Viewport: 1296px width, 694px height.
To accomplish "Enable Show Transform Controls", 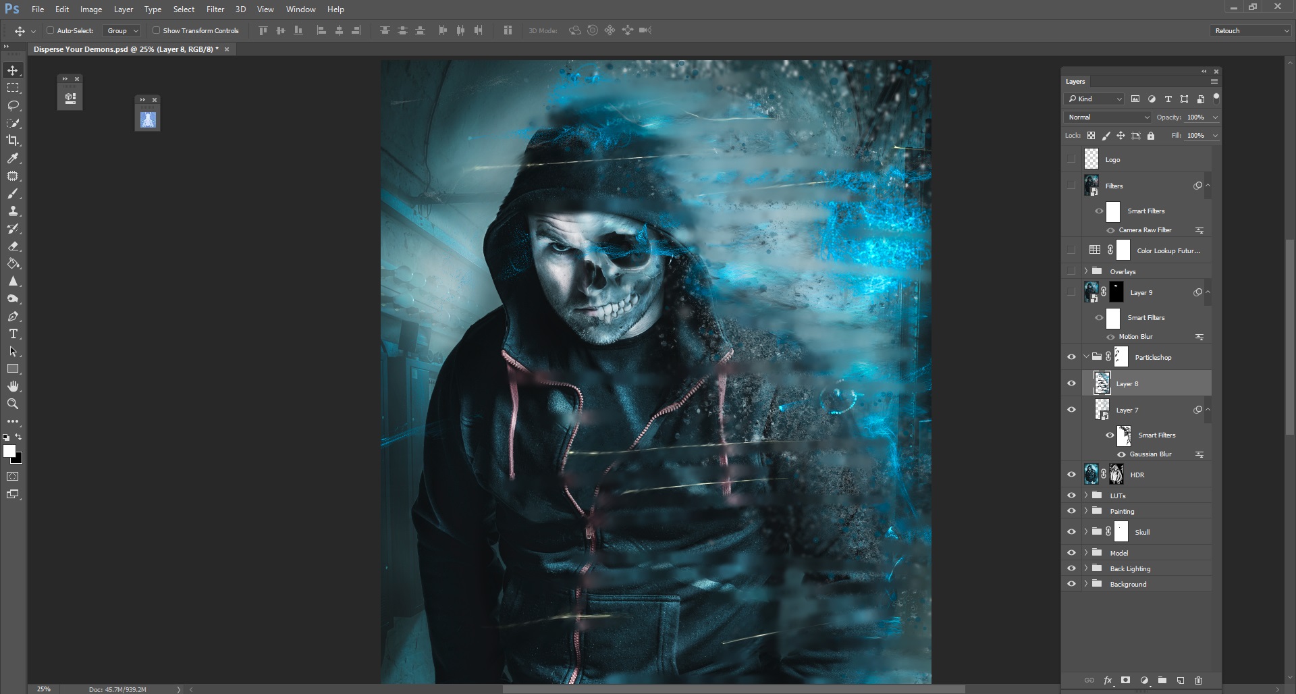I will coord(155,30).
